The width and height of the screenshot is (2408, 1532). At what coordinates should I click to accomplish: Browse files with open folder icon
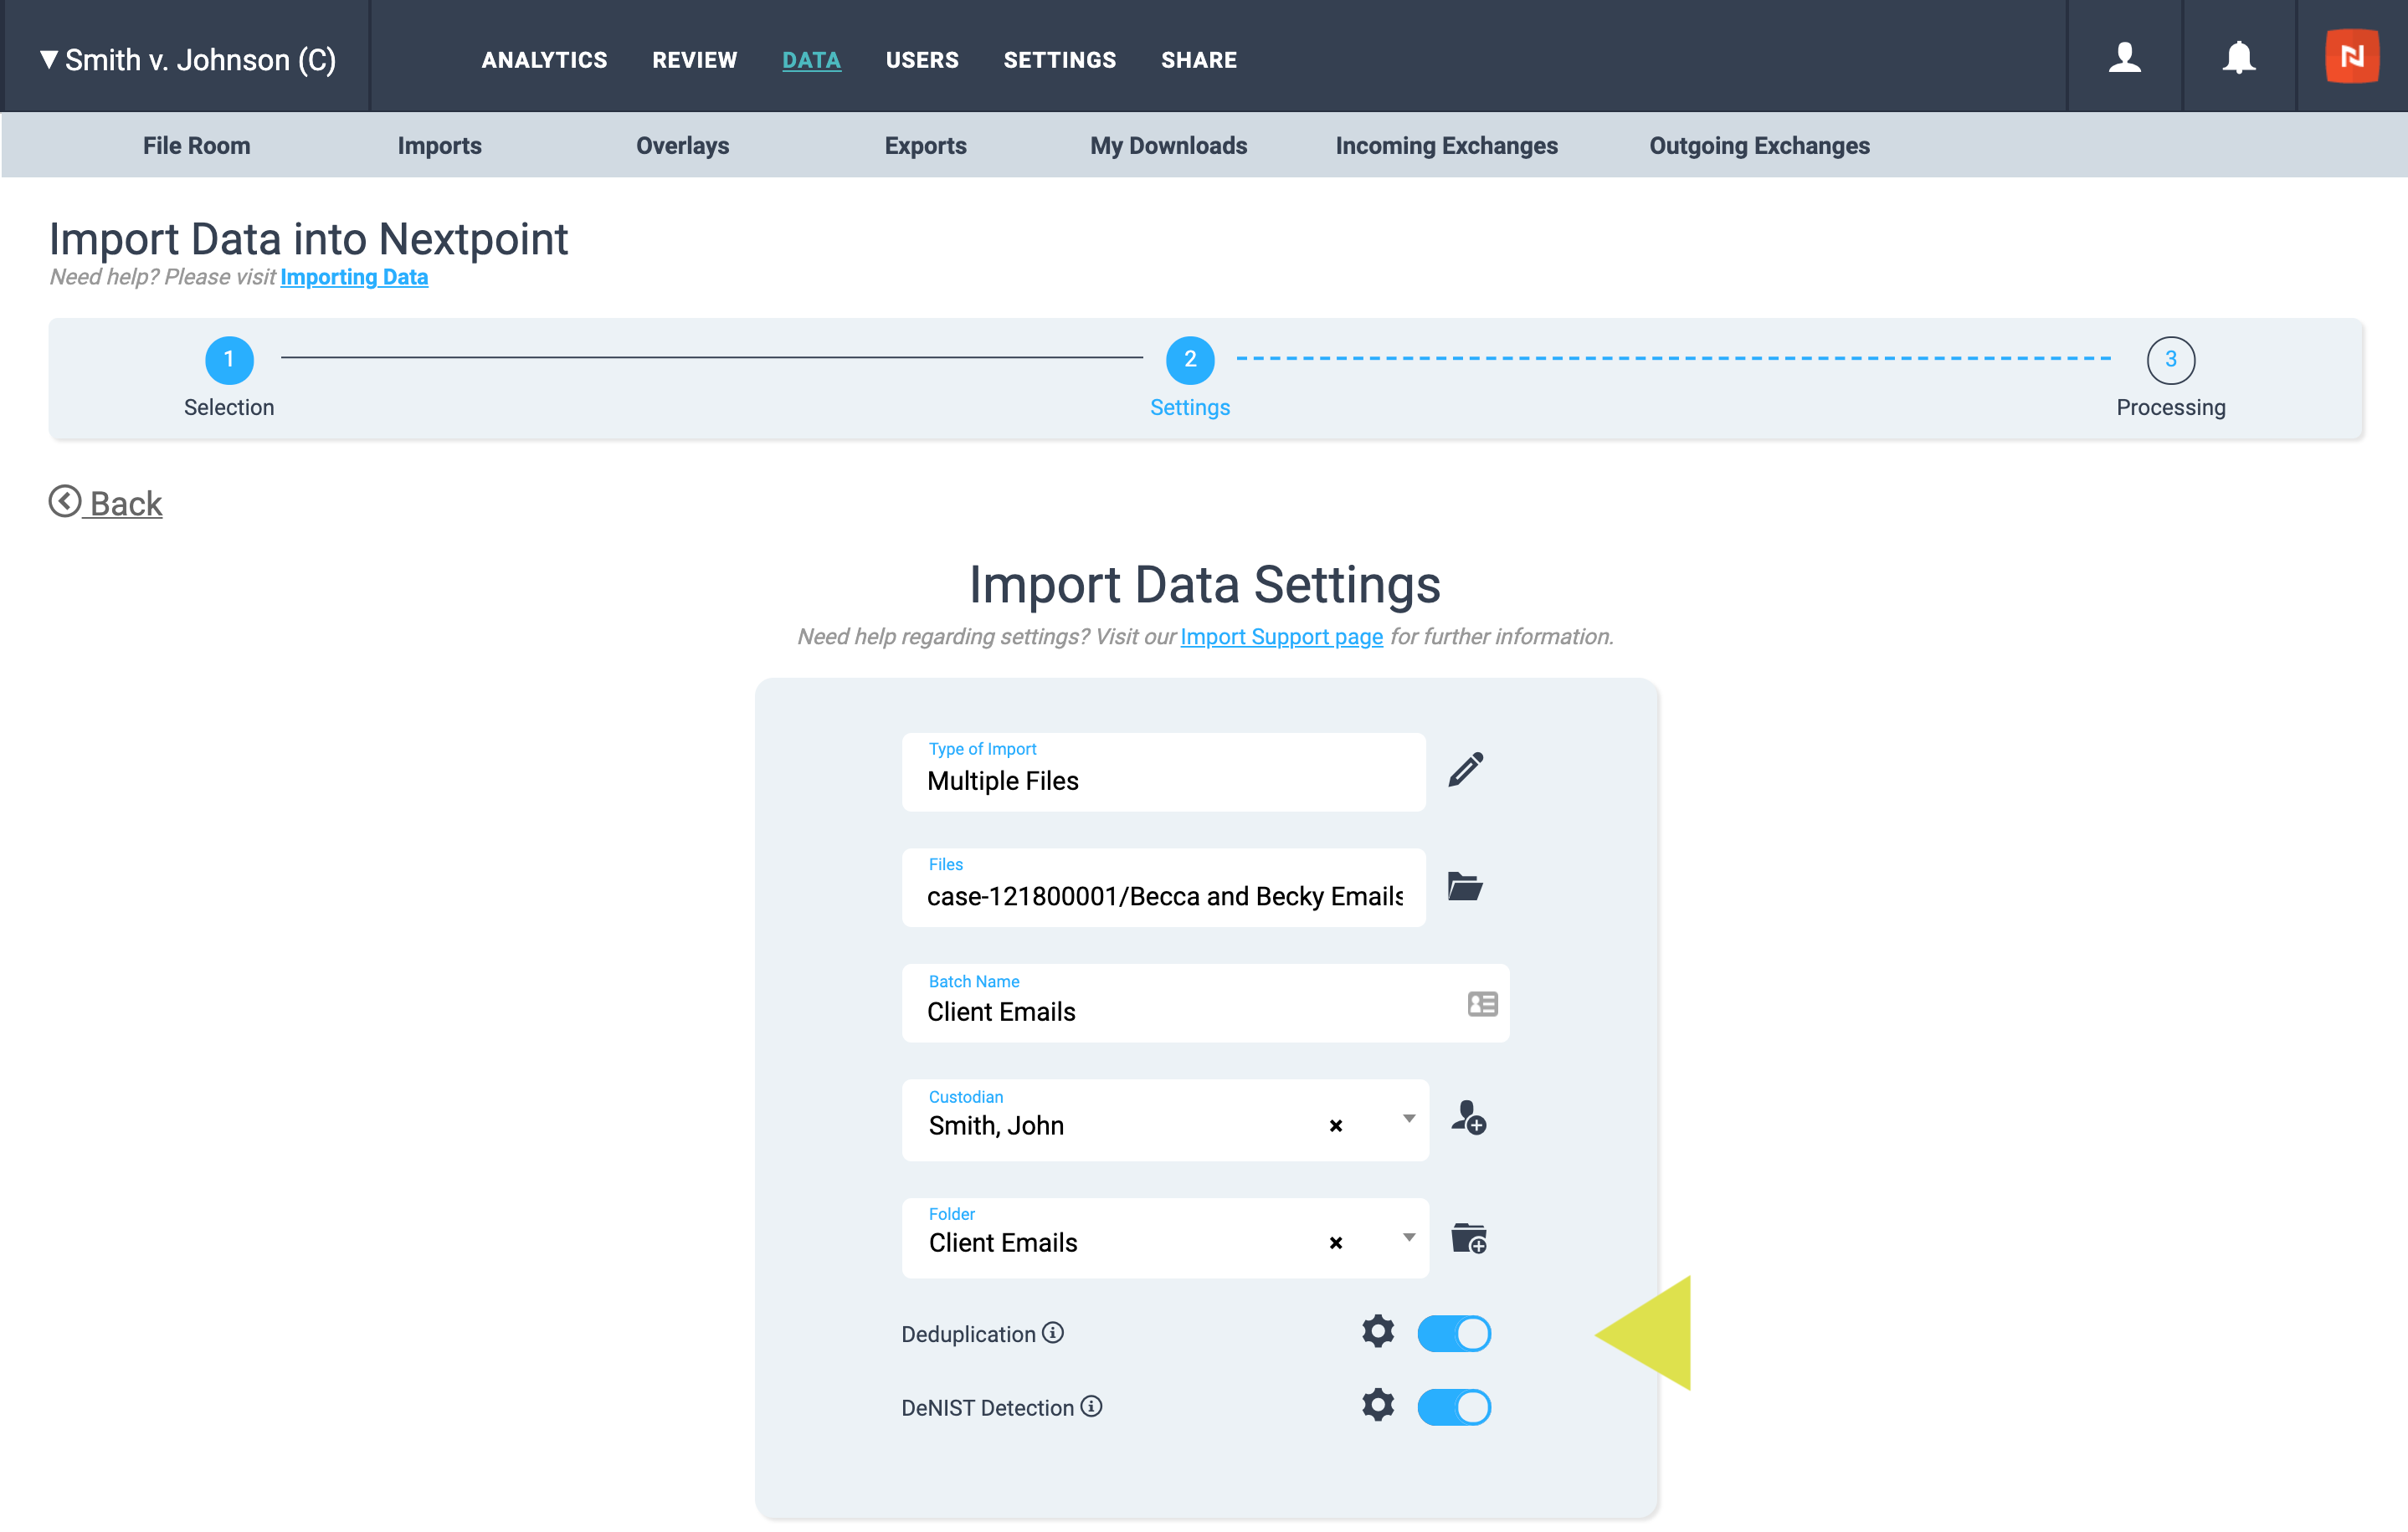[1465, 886]
